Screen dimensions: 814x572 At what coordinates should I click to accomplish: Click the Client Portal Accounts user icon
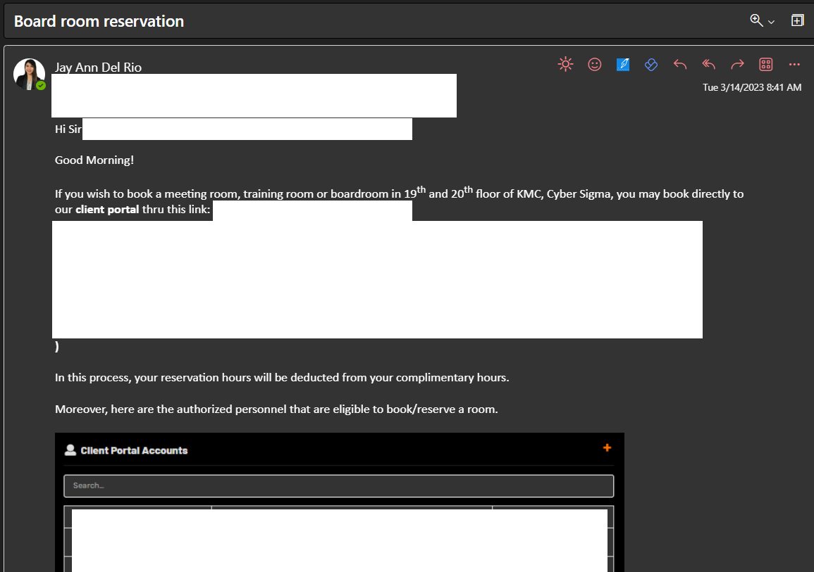coord(70,450)
